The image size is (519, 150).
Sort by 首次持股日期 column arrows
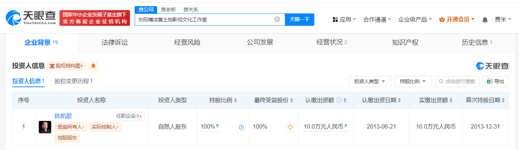click(503, 100)
